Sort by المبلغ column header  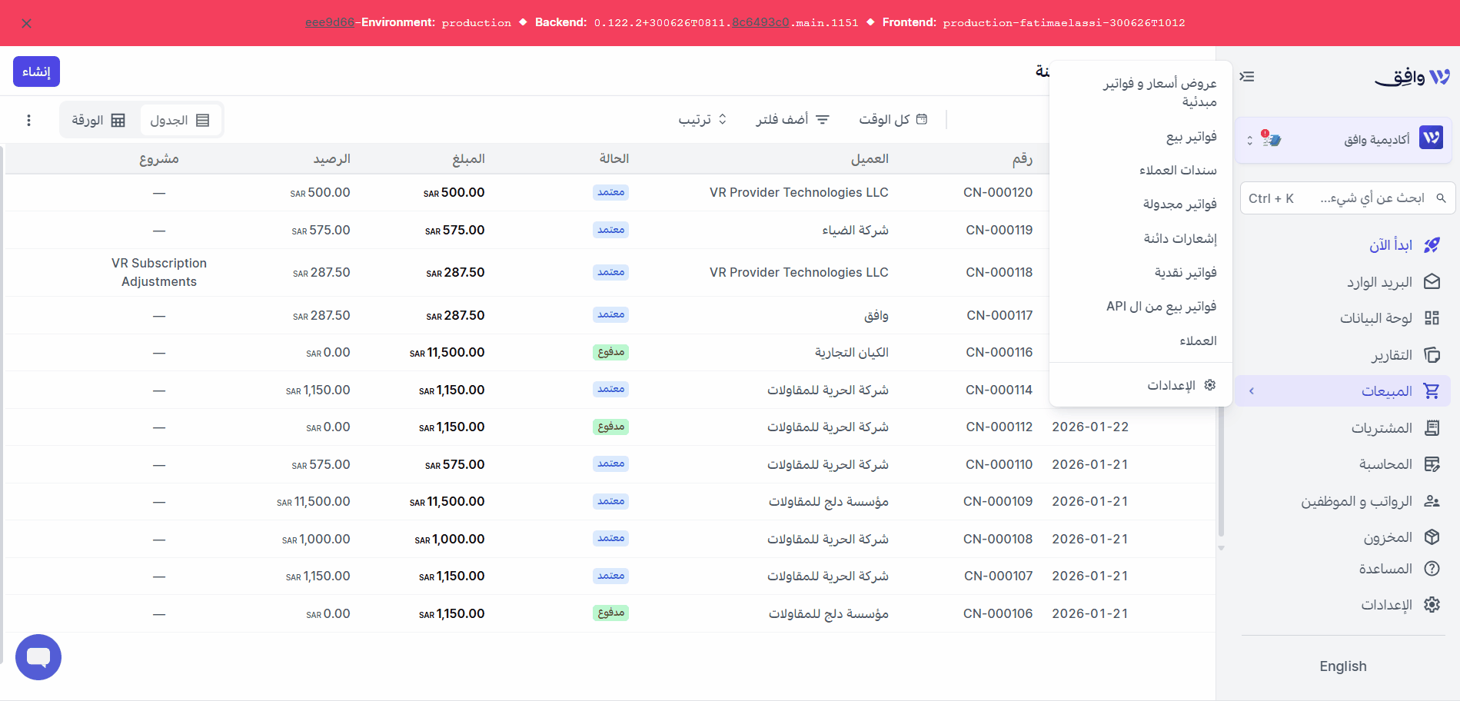468,158
